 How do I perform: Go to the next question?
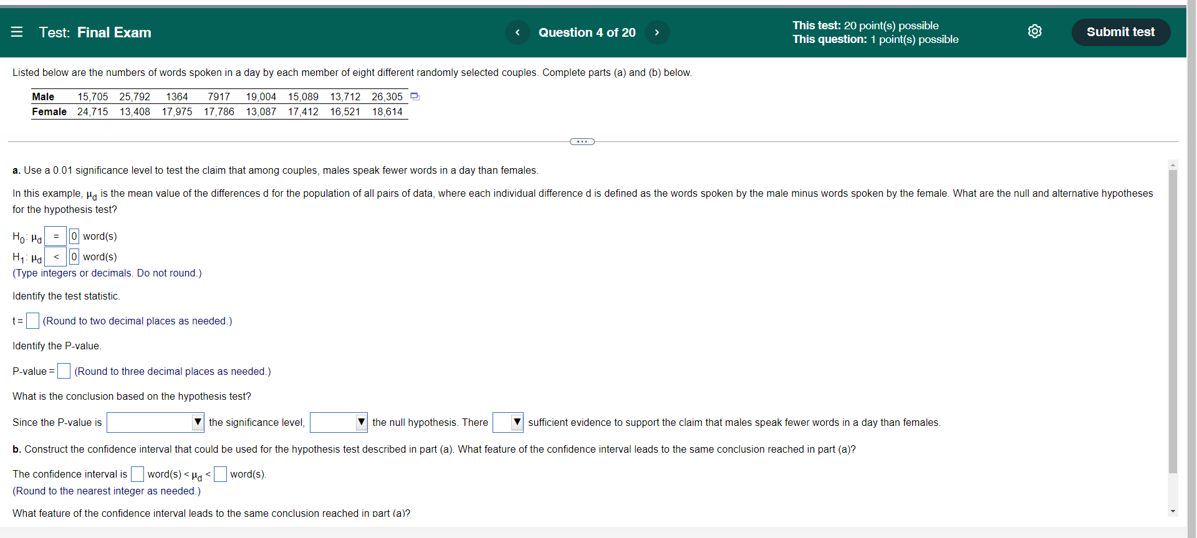point(657,32)
